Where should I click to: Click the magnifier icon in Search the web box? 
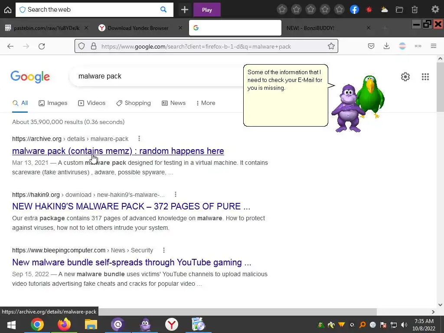(163, 10)
